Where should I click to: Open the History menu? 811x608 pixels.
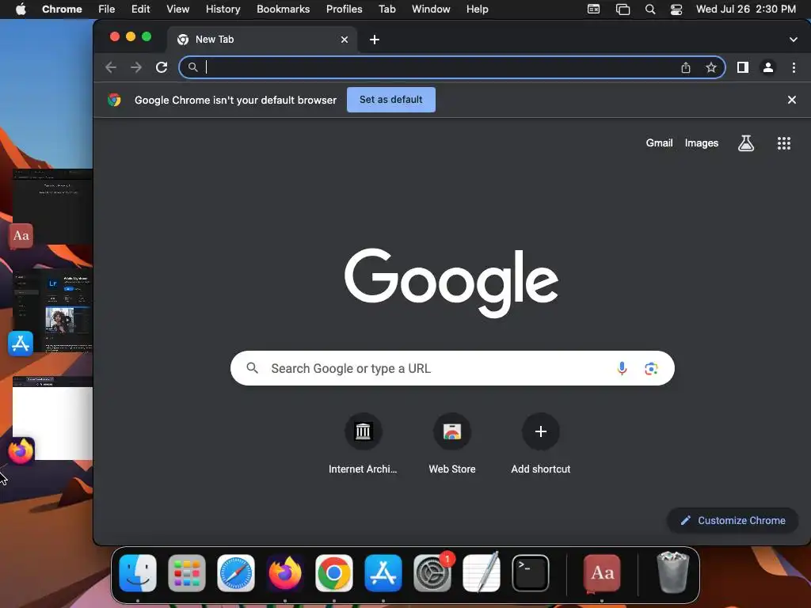click(223, 9)
